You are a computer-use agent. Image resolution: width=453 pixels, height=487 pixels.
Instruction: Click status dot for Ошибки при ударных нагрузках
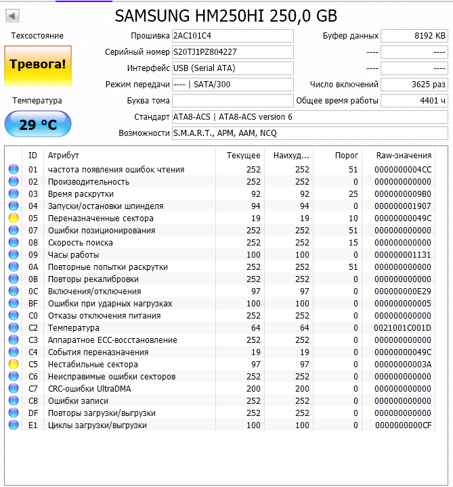point(14,303)
